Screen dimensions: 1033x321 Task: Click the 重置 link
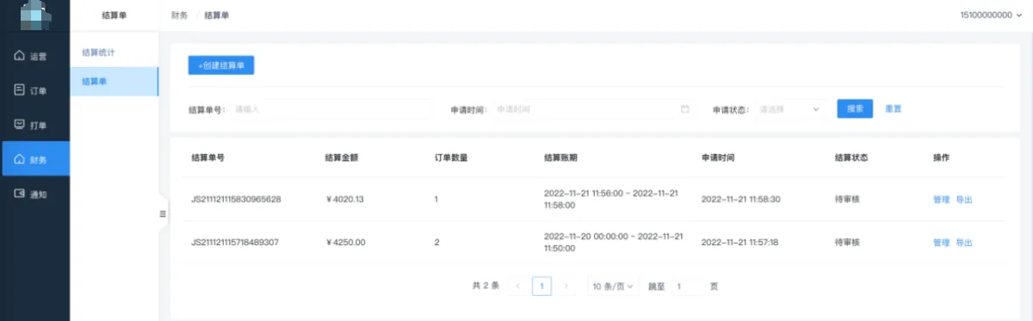point(893,109)
